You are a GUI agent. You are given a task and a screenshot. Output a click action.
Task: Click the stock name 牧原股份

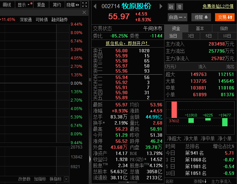(136, 6)
